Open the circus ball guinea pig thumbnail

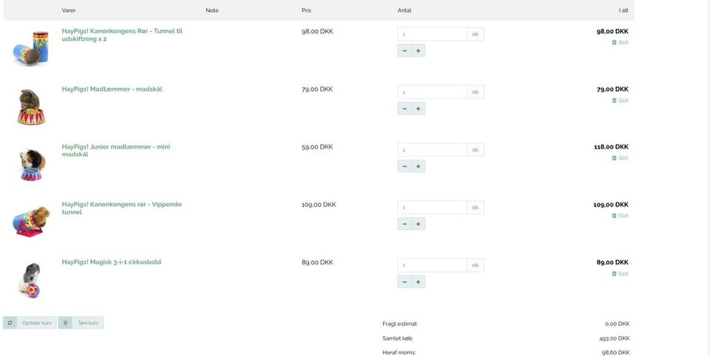click(x=30, y=280)
